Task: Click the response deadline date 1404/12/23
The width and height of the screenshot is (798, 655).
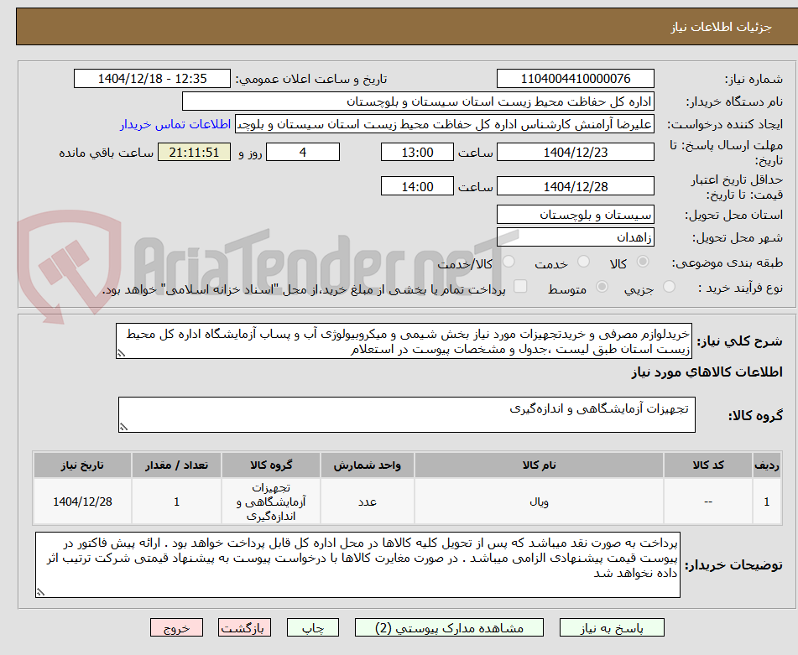Action: point(575,152)
